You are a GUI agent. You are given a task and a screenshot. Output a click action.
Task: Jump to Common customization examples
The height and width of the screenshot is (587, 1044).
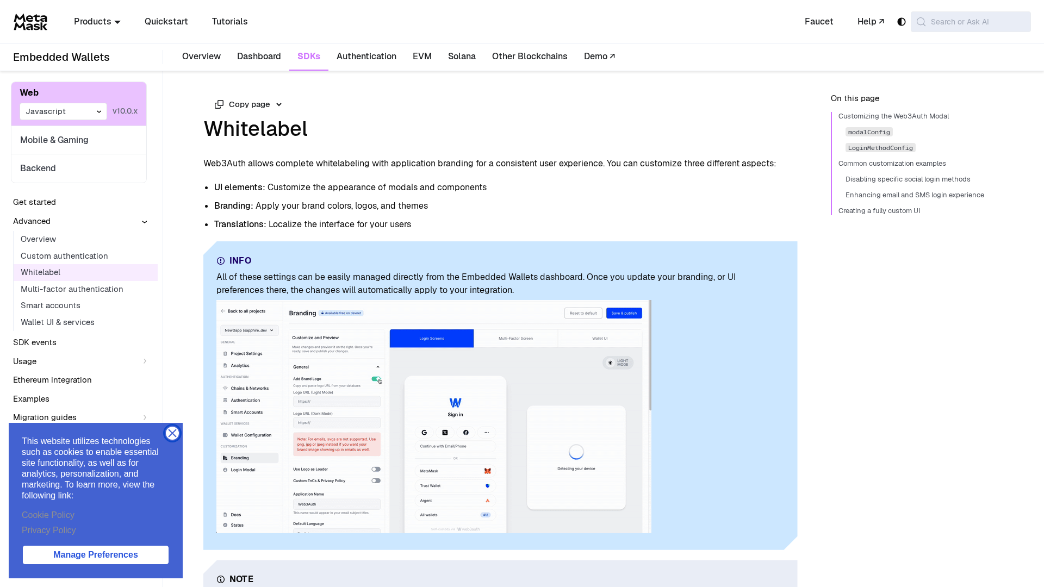pyautogui.click(x=892, y=164)
